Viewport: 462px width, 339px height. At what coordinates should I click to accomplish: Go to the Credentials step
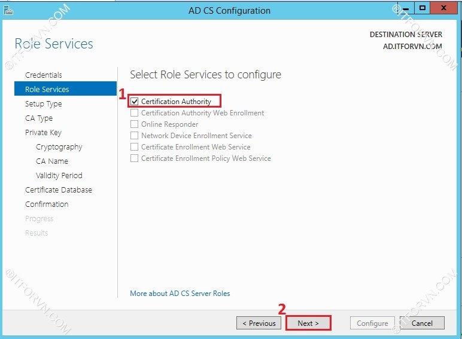pyautogui.click(x=43, y=75)
